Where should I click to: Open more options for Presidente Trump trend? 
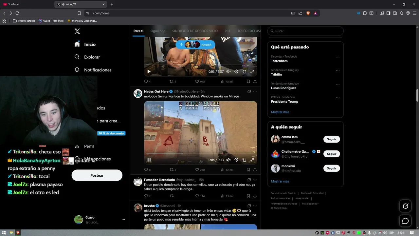pyautogui.click(x=338, y=98)
